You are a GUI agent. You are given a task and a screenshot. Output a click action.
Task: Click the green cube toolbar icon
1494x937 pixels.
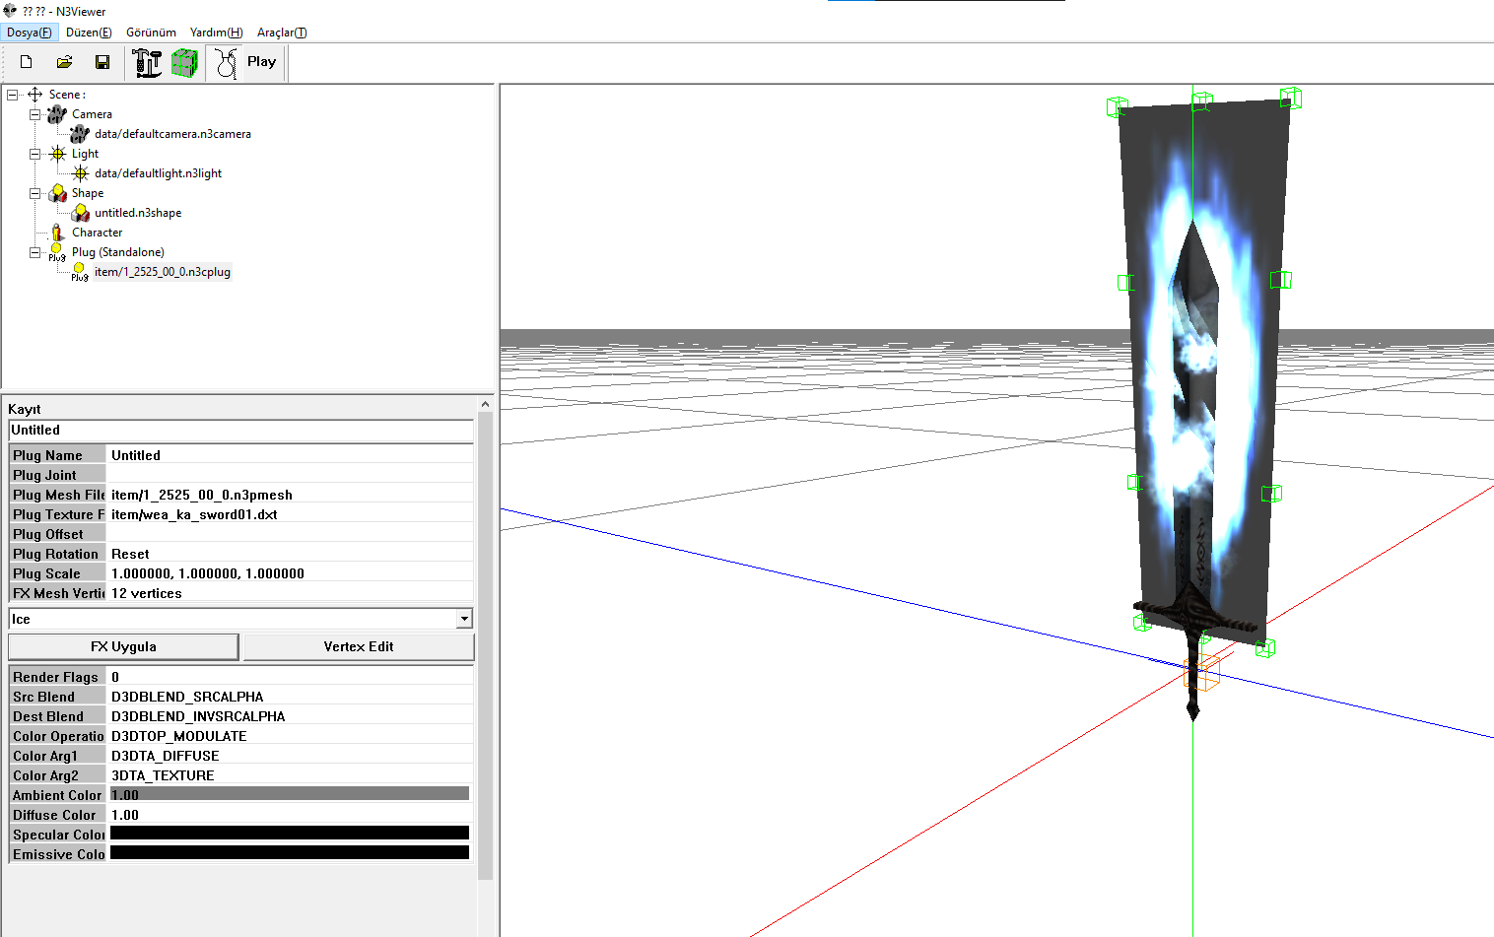184,63
